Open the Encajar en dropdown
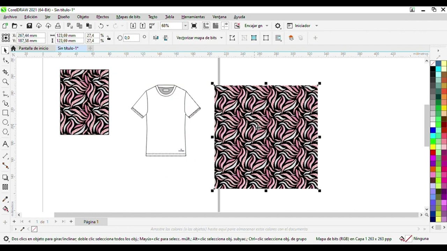This screenshot has width=447, height=251. click(267, 25)
